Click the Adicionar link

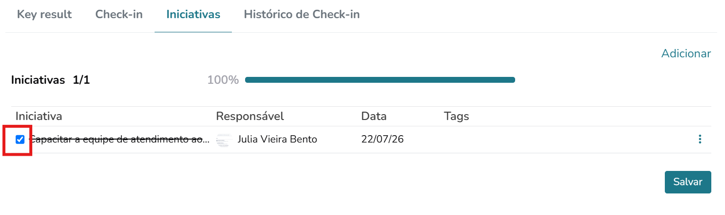(686, 54)
